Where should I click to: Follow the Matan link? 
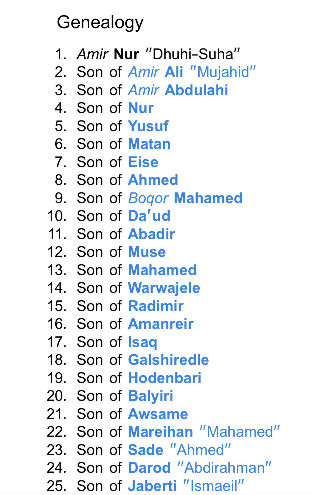(149, 144)
